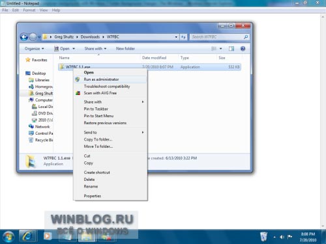Image resolution: width=326 pixels, height=244 pixels.
Task: Choose Move To folder
Action: point(110,146)
